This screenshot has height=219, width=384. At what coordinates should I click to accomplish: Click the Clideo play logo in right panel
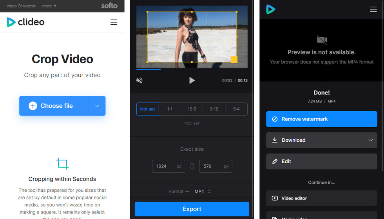271,9
